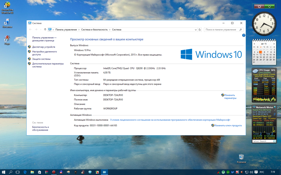Refresh the control panel address bar
The image size is (281, 175).
(200, 30)
